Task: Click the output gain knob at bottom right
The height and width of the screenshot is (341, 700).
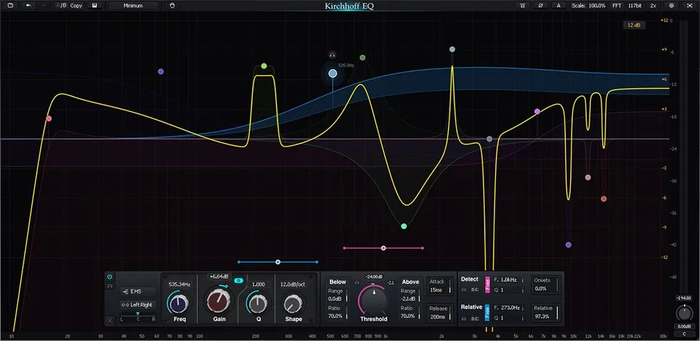Action: 684,314
